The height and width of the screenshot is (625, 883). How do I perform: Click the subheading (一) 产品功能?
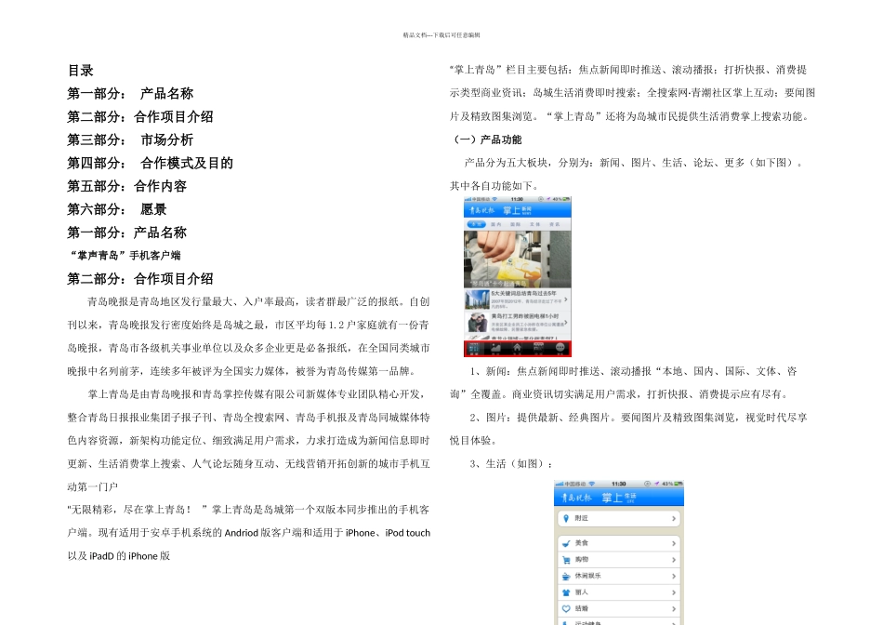[486, 140]
